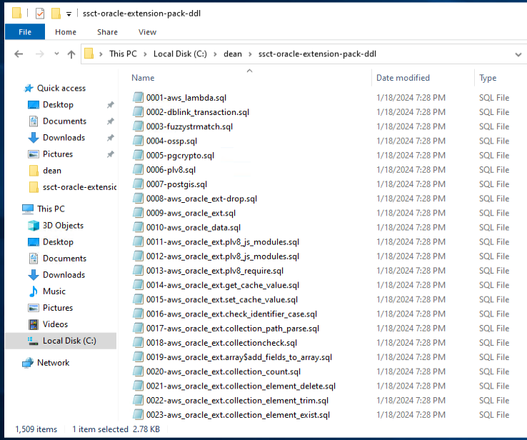This screenshot has width=527, height=440.
Task: Open 3D Objects in navigation pane
Action: pyautogui.click(x=63, y=226)
